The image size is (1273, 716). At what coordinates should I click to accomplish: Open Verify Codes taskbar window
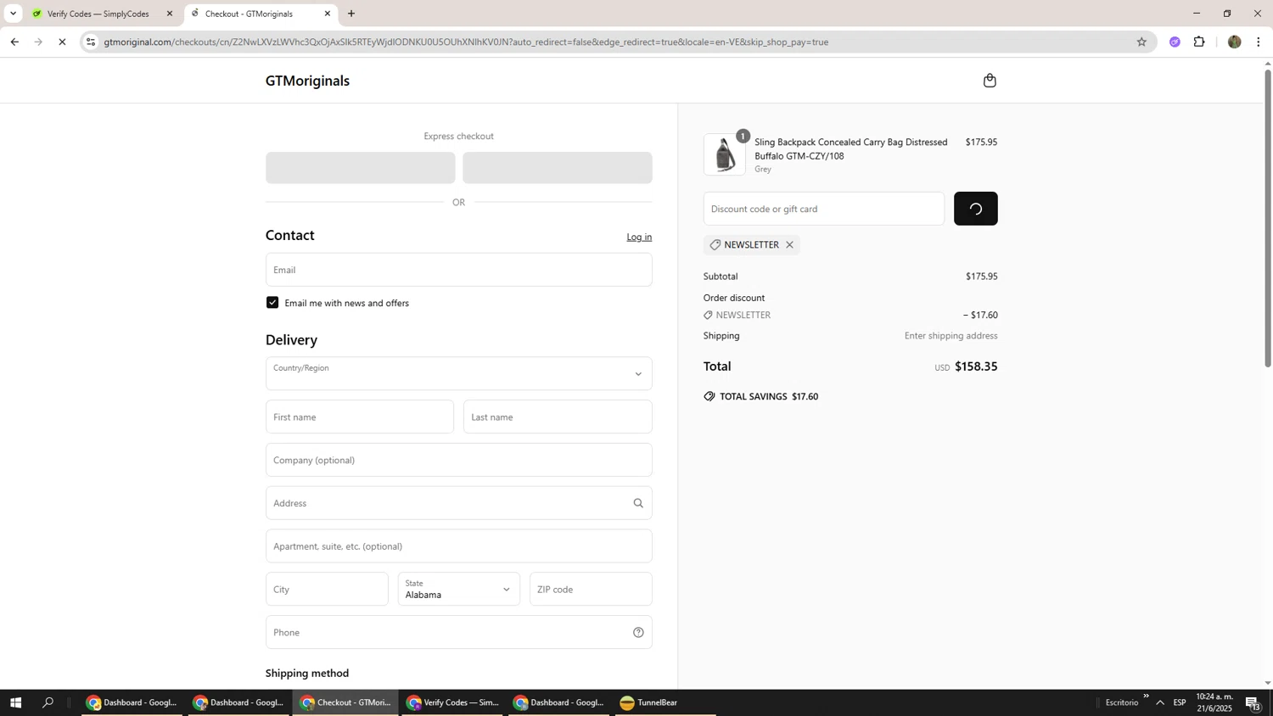(452, 702)
